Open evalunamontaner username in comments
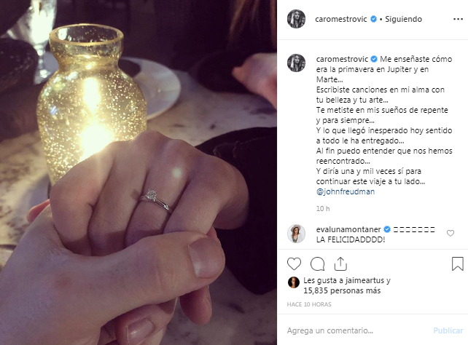 coord(348,229)
